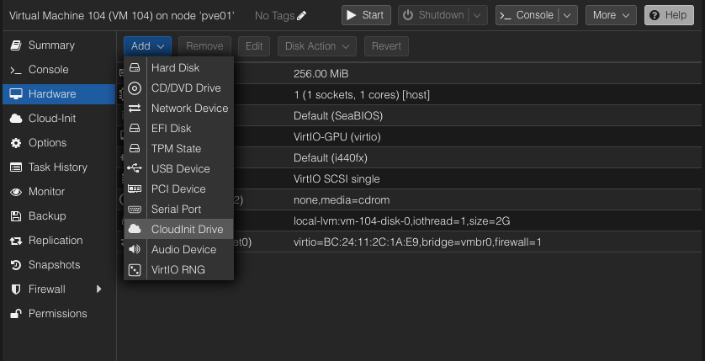Open the Help button

(665, 15)
